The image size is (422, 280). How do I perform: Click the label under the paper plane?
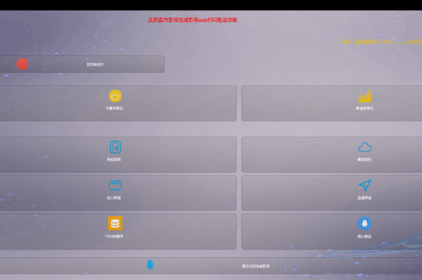[x=364, y=198]
